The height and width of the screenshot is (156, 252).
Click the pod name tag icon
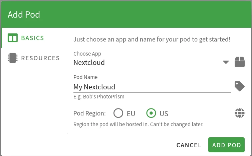(x=239, y=86)
